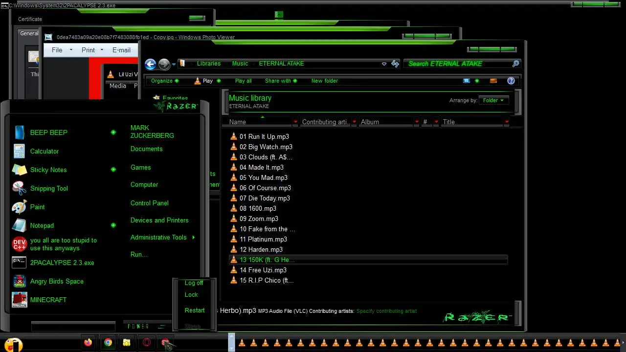Viewport: 626px width, 352px height.
Task: Expand the Sticky Notes jump list arrow
Action: (113, 170)
